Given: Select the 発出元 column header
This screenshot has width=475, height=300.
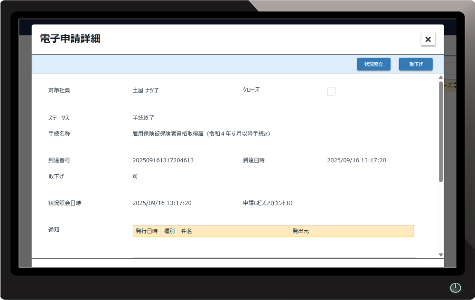Looking at the screenshot, I should tap(300, 231).
